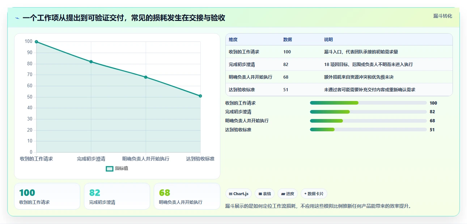This screenshot has height=224, width=467.
Task: Click the y-axis label 50
Action: 30,97
